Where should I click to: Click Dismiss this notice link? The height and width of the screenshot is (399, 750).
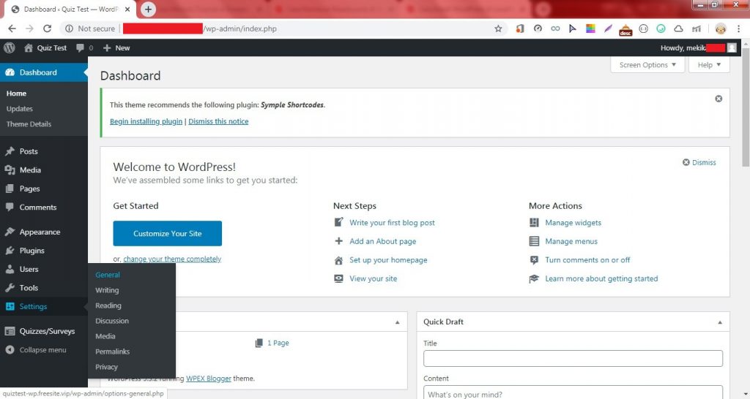pos(218,121)
